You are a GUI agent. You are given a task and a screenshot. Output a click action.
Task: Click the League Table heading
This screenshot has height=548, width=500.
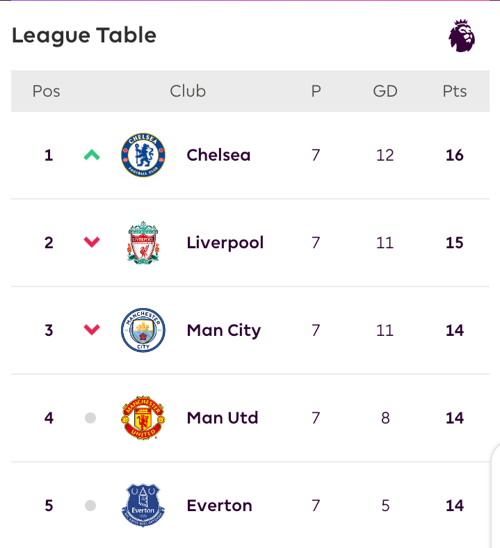[84, 35]
